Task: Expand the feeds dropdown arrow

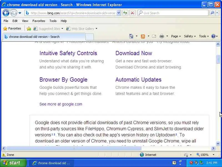Action: (148, 36)
